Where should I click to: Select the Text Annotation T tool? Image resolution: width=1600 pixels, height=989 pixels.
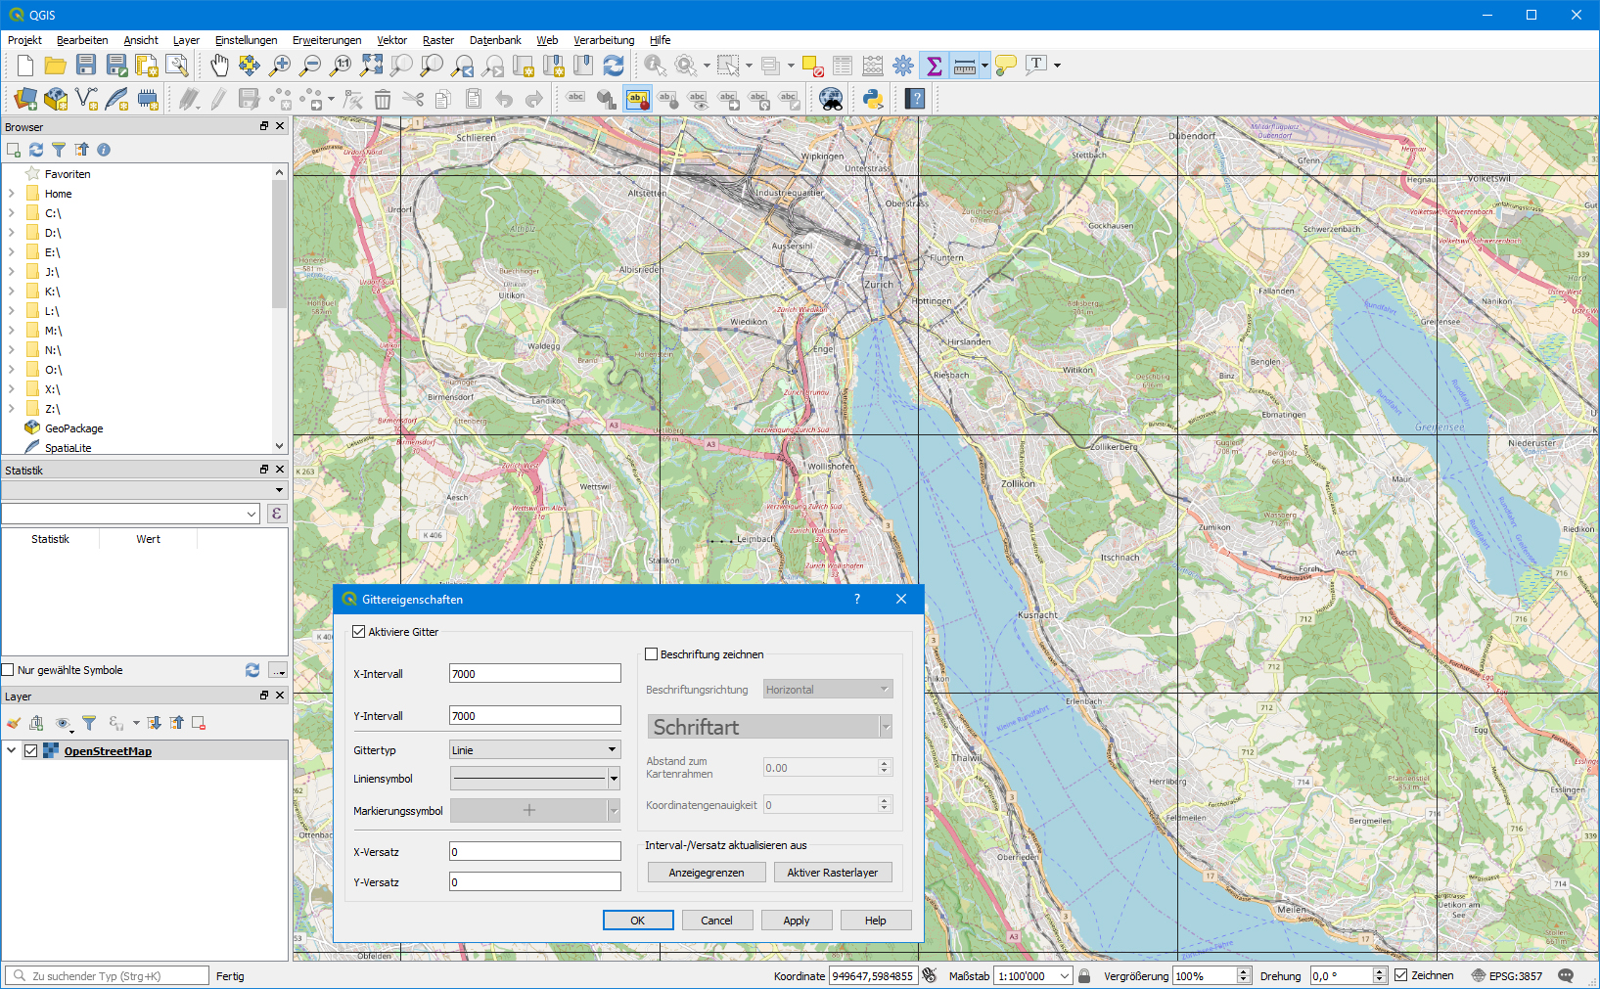point(1036,66)
